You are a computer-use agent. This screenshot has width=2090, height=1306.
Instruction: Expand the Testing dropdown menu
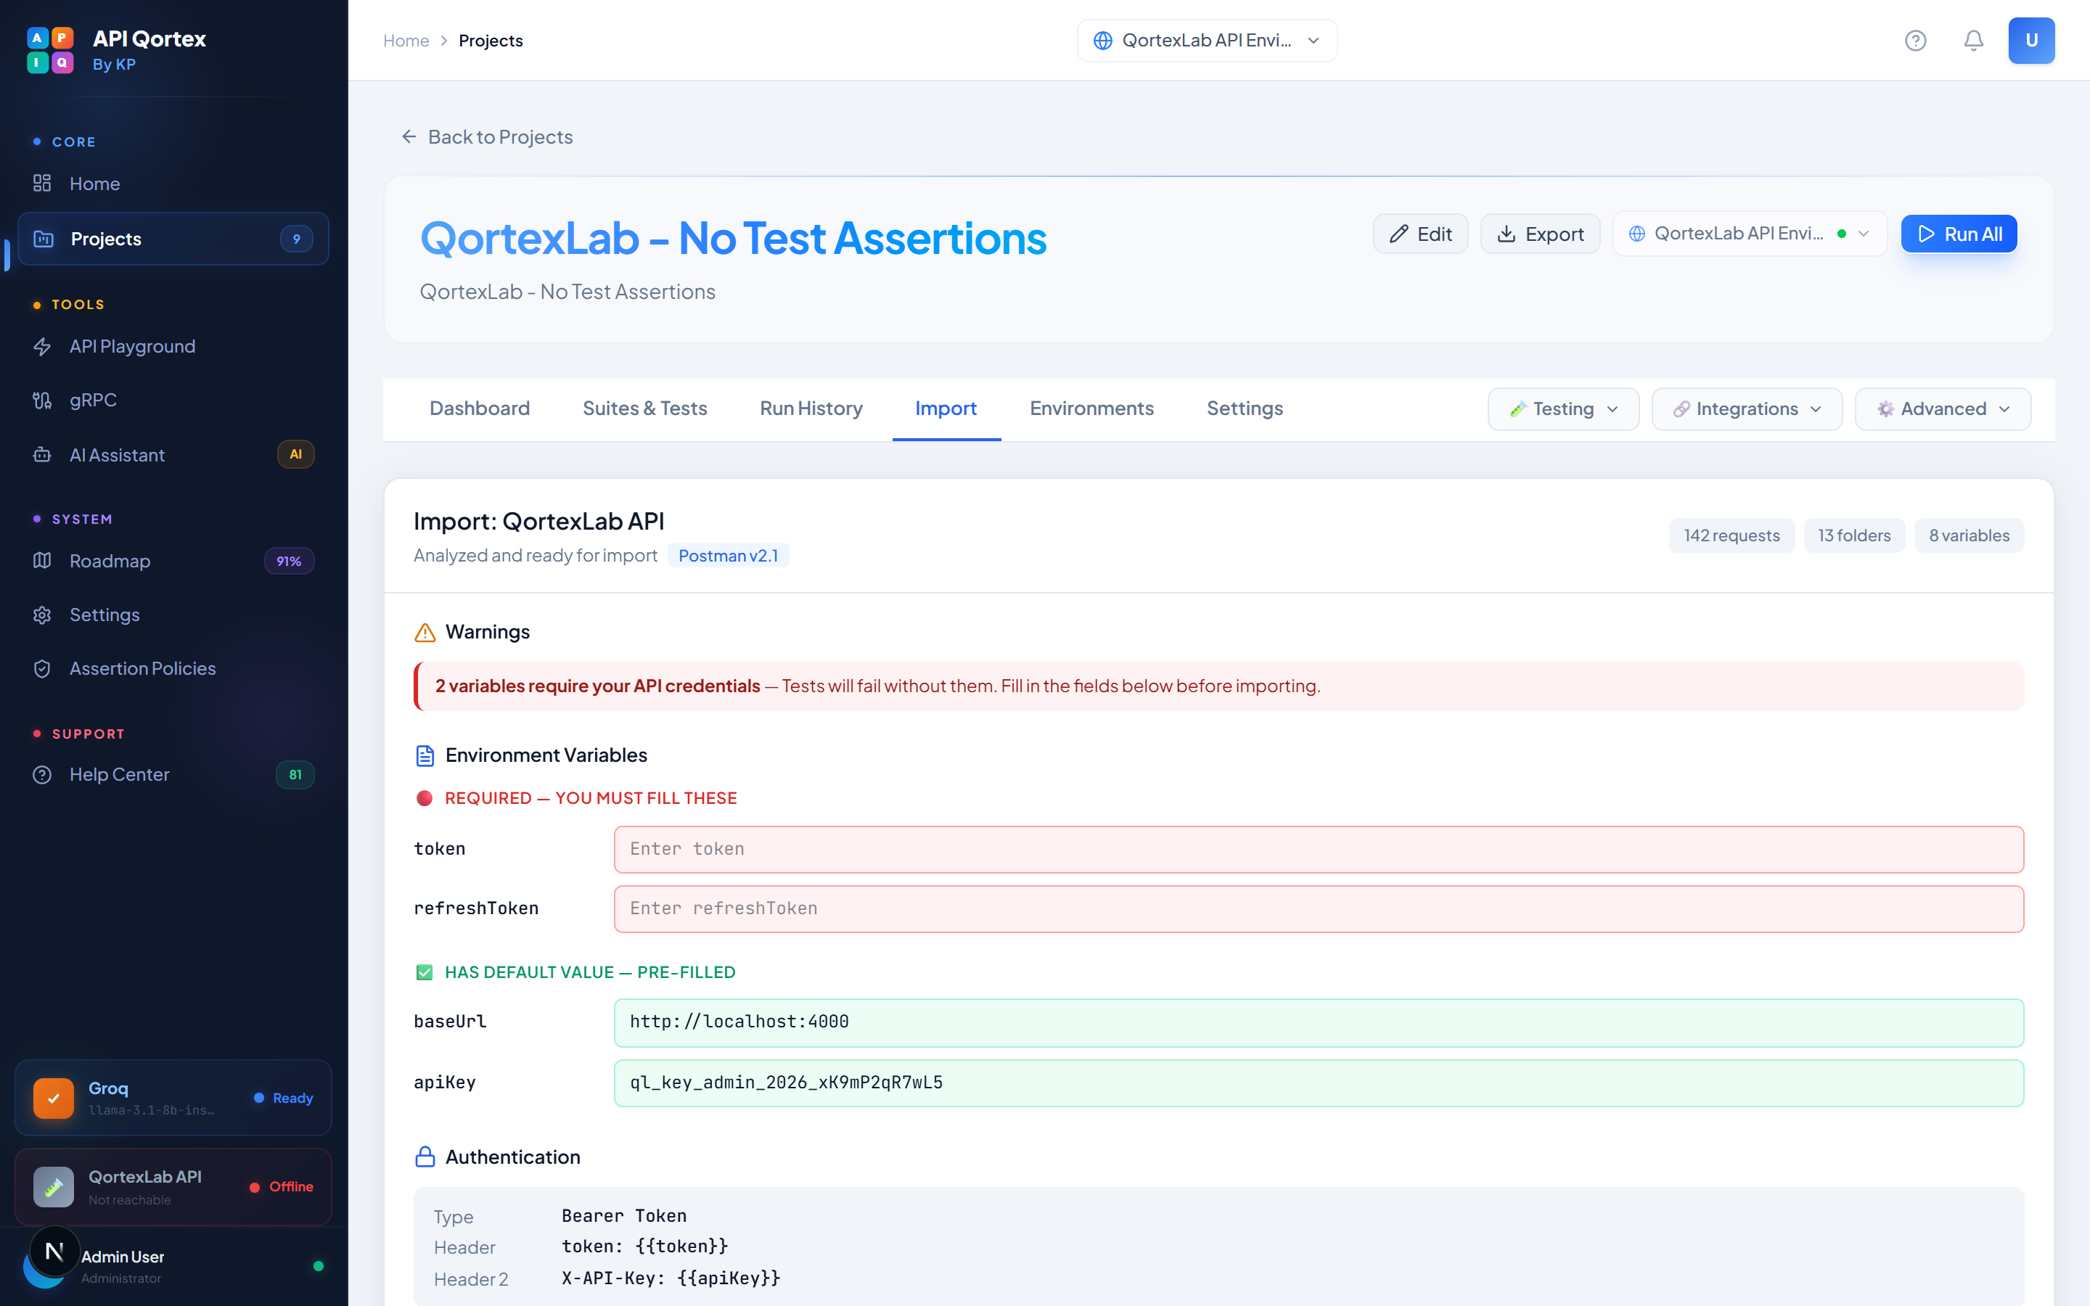click(x=1562, y=408)
